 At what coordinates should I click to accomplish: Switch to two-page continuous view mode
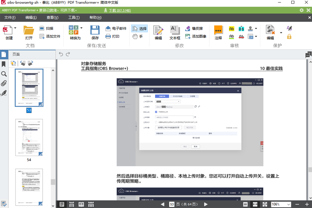click(x=91, y=204)
